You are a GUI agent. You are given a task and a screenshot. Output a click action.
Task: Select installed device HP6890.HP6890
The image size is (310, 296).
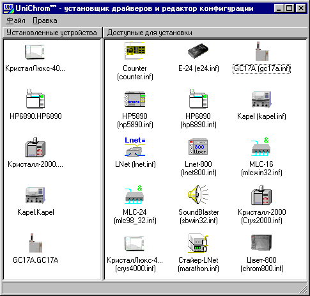click(x=36, y=98)
